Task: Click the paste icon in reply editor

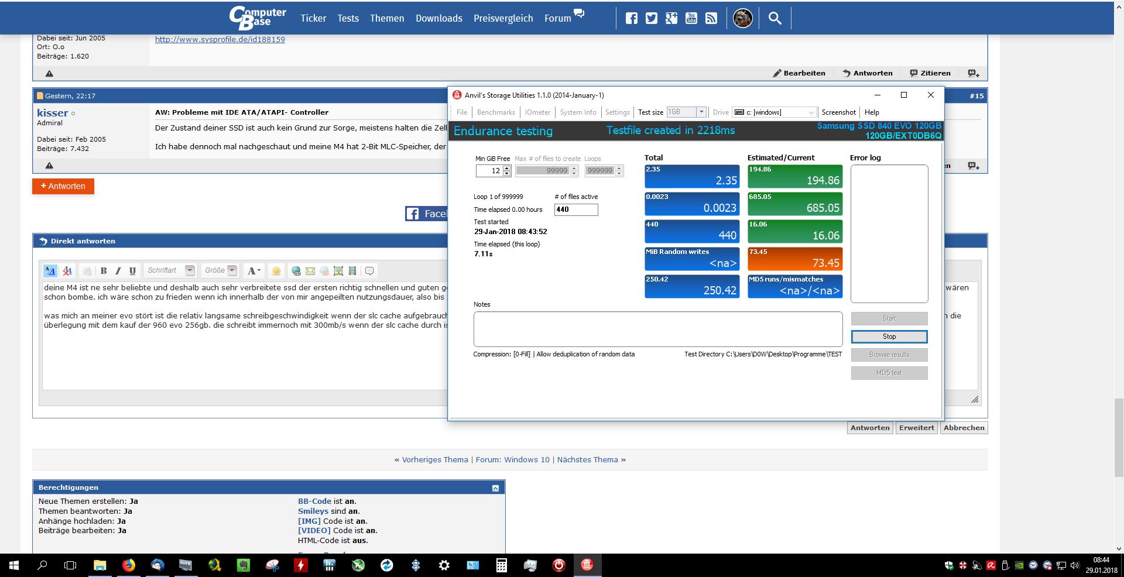Action: [87, 270]
